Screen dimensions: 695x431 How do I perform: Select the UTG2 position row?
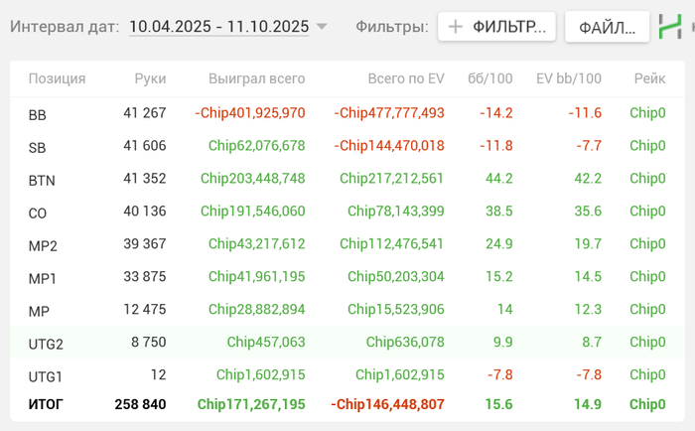coord(46,344)
